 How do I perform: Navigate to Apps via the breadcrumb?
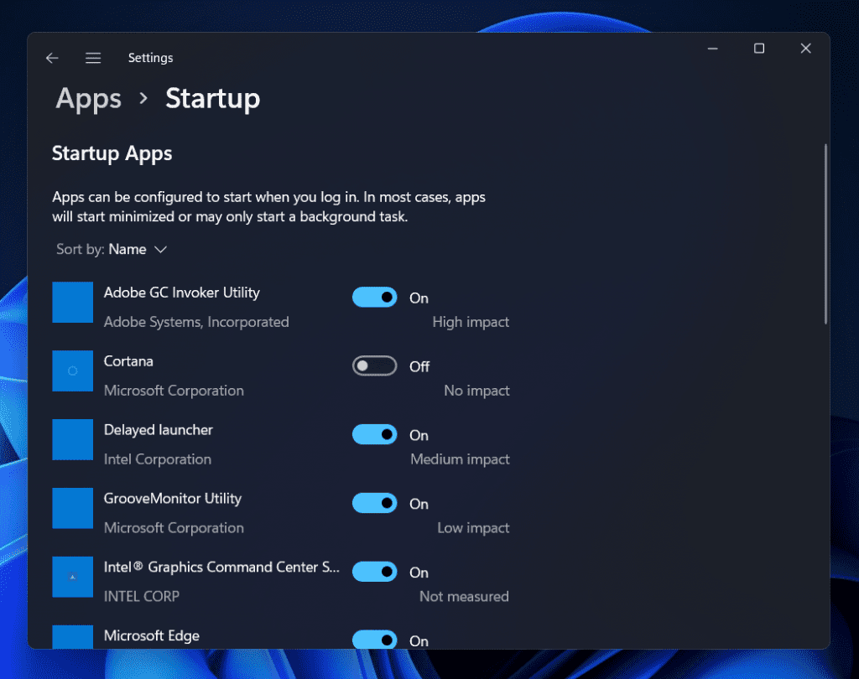pos(88,99)
